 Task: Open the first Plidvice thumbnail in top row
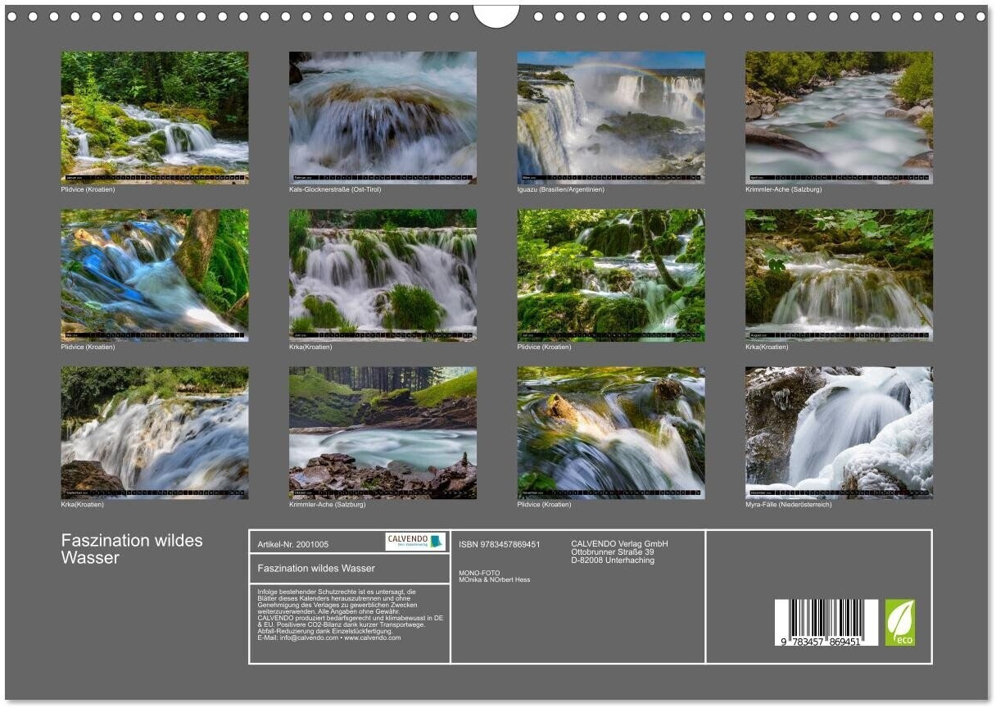155,117
